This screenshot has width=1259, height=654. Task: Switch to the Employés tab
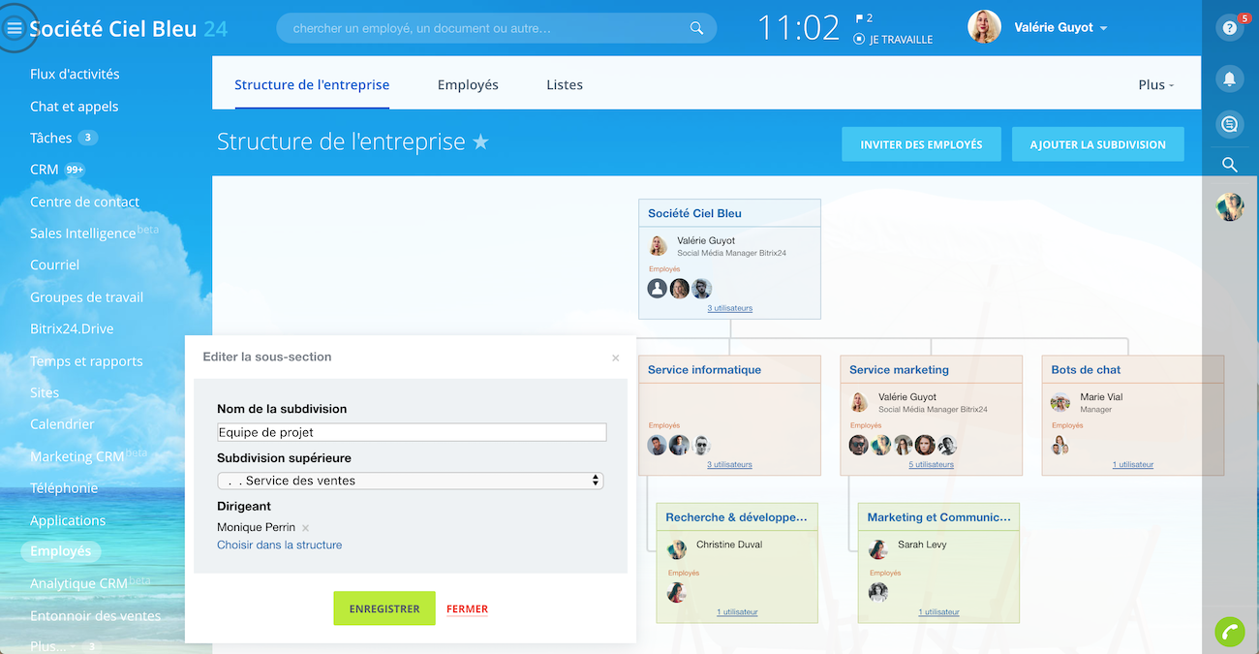468,85
